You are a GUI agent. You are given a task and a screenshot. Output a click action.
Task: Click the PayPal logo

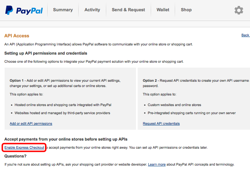point(24,10)
